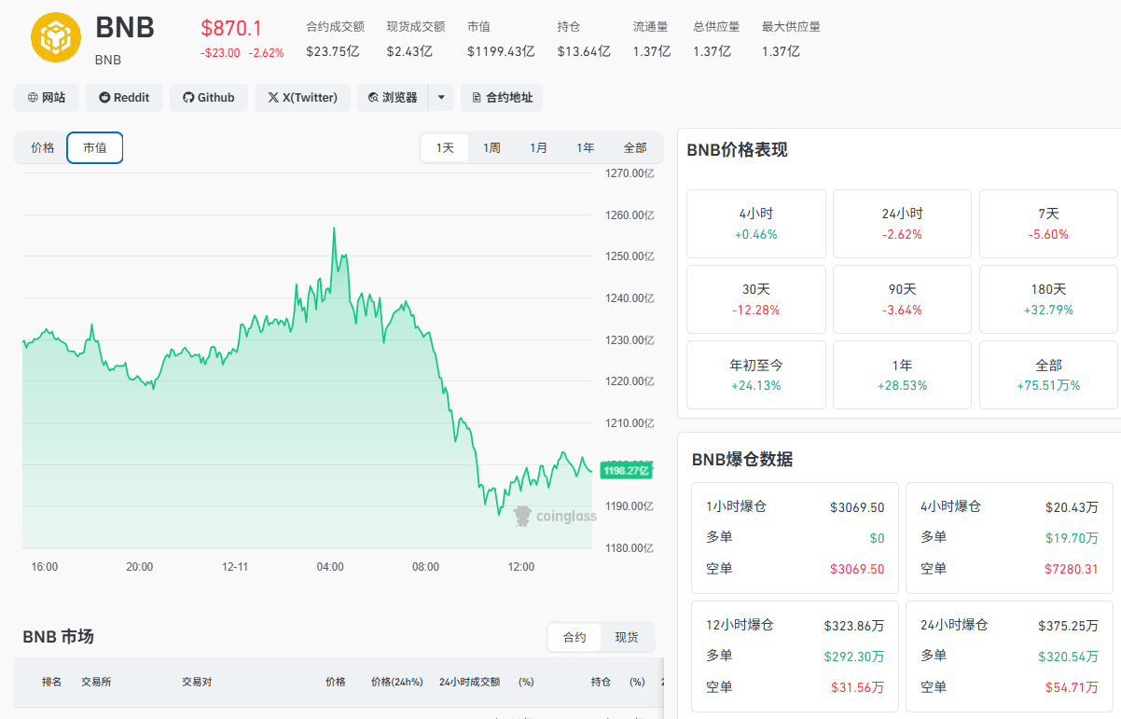This screenshot has width=1121, height=719.
Task: Click the $870.1 price value
Action: pos(231,29)
